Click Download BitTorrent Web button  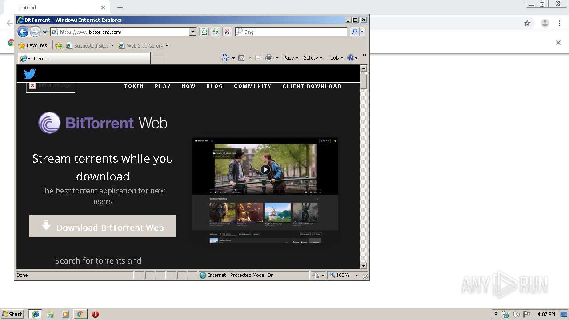[103, 226]
